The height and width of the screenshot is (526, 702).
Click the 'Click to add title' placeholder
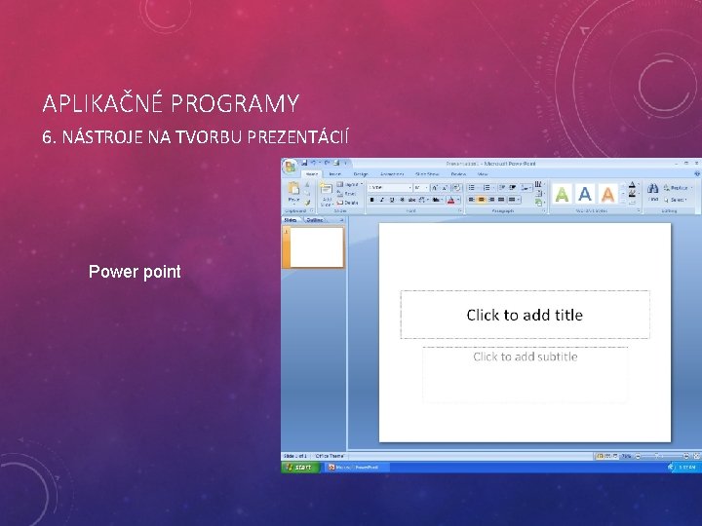(x=525, y=315)
